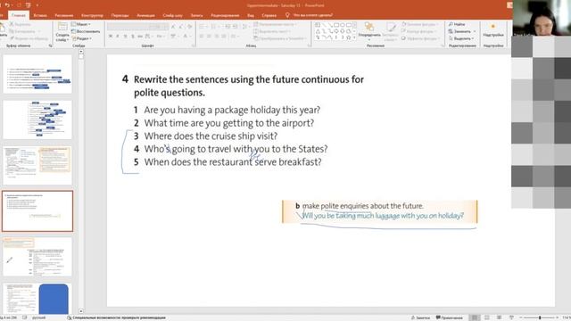This screenshot has width=571, height=321.
Task: Open Эффекты фигуры dropdown
Action: coord(420,38)
